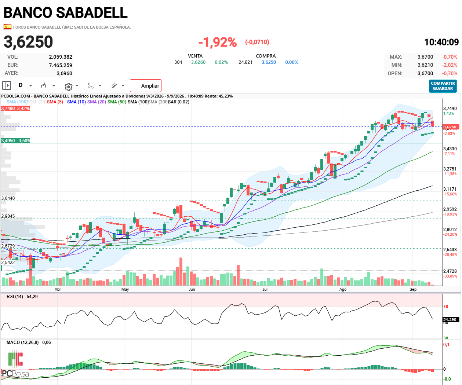
Task: Click the 3,0440 support level label
Action: point(8,198)
